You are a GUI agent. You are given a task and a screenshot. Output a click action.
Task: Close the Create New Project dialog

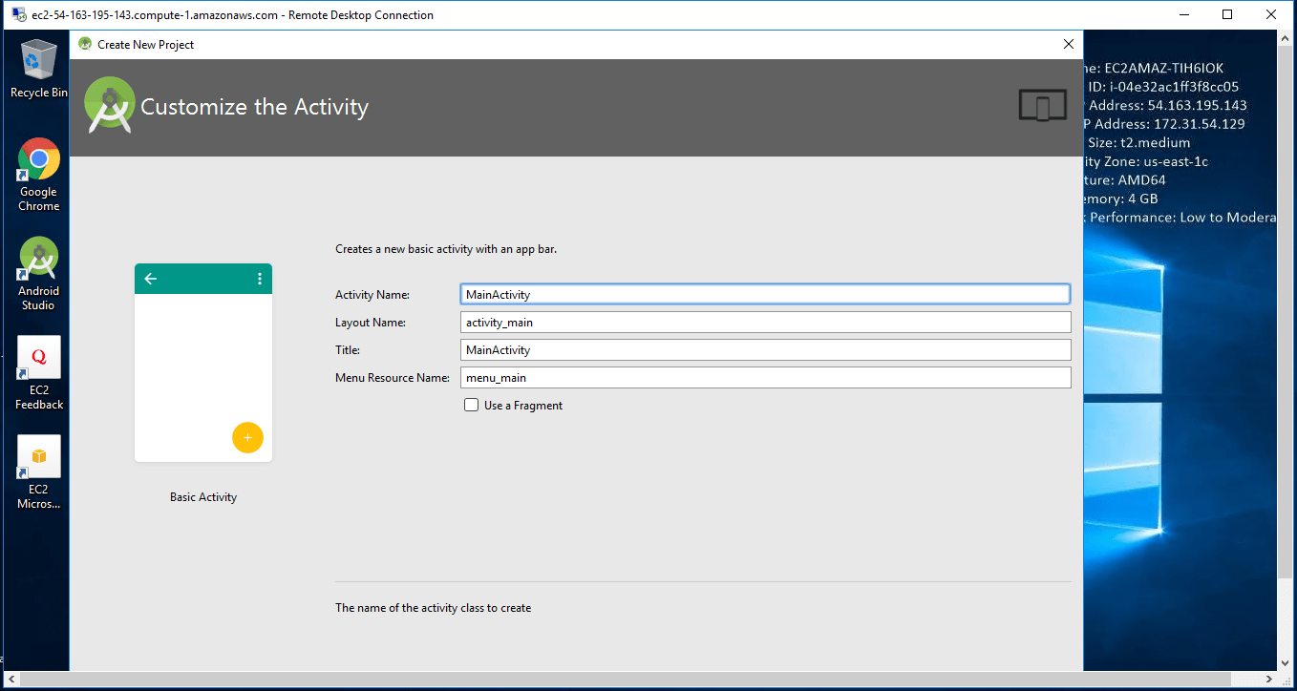point(1069,45)
